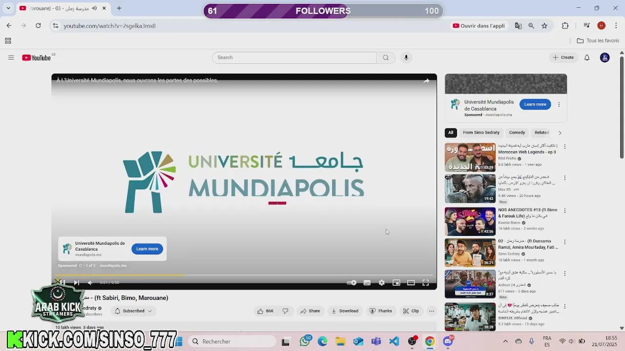
Task: Open Moroccan Web Legends ep 3 thumbnail
Action: (x=470, y=157)
